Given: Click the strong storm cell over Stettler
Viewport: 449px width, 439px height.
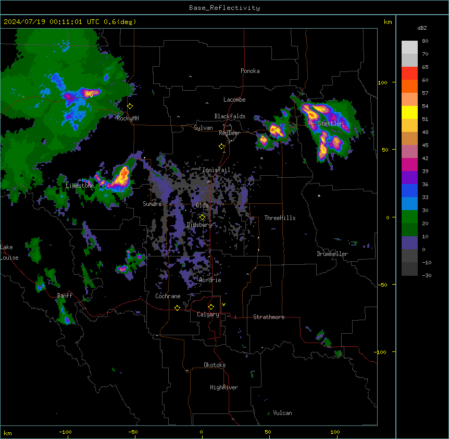Looking at the screenshot, I should coord(327,128).
